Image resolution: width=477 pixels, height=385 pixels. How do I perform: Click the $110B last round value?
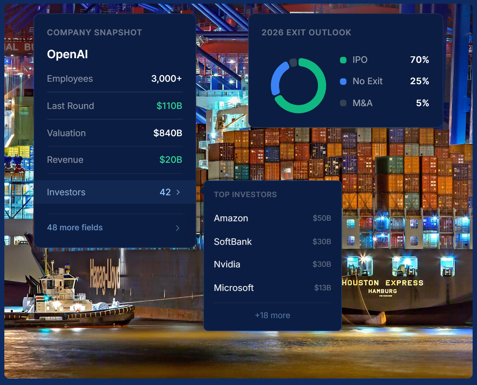click(x=169, y=106)
